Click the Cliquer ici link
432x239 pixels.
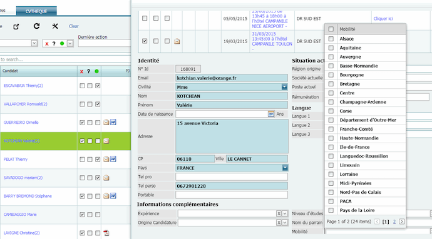tap(383, 18)
